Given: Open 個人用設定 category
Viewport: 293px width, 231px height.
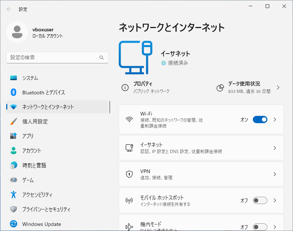Looking at the screenshot, I should pyautogui.click(x=58, y=121).
